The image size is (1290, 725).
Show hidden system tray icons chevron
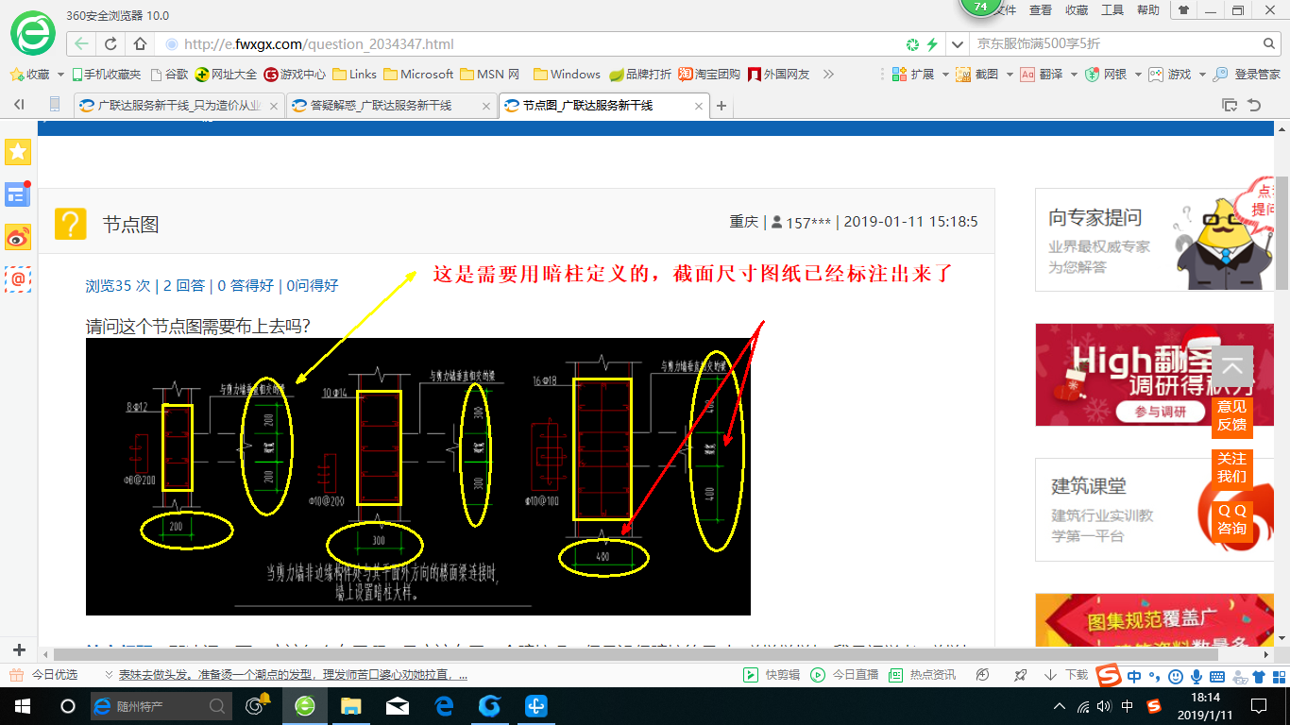click(1059, 706)
